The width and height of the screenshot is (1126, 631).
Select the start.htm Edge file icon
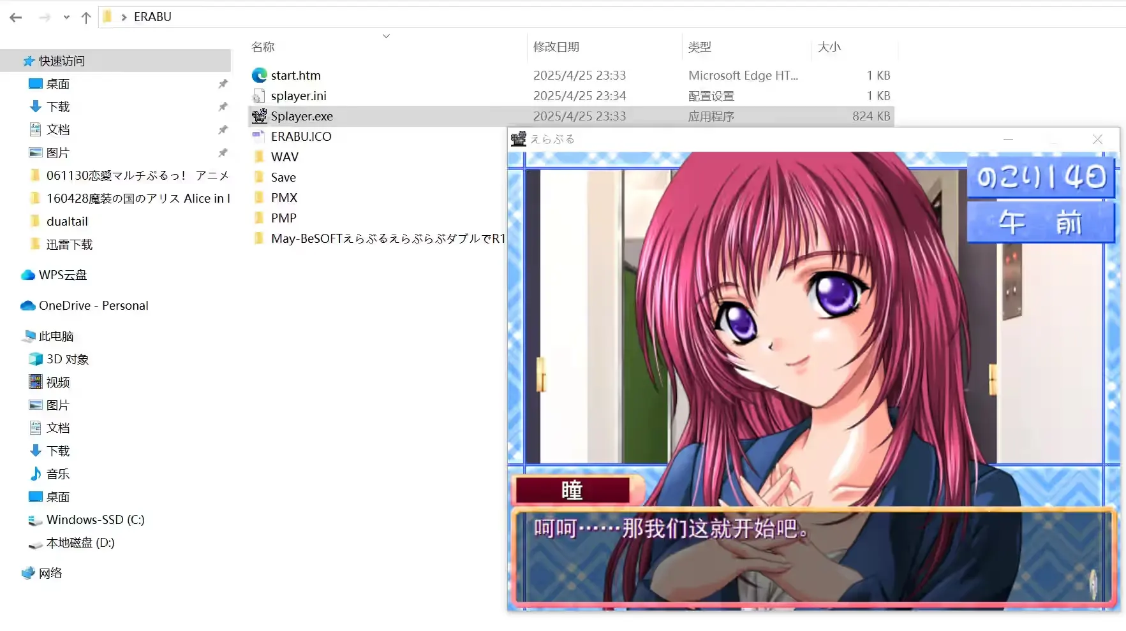[259, 75]
